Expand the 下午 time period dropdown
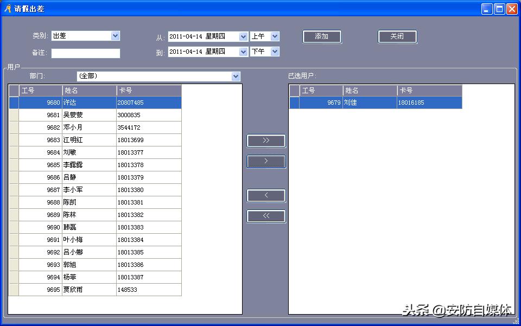This screenshot has height=326, width=521. [275, 52]
